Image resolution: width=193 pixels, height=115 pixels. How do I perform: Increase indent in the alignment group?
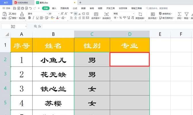[87, 14]
